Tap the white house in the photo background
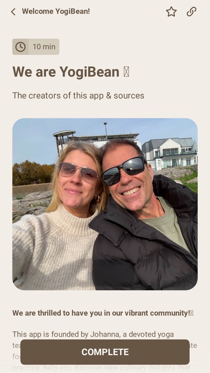Screen dimensions: 210x373 click(x=170, y=153)
